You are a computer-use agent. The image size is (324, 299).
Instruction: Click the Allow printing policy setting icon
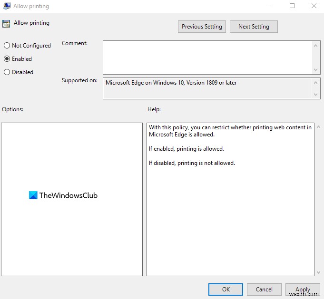click(x=6, y=24)
